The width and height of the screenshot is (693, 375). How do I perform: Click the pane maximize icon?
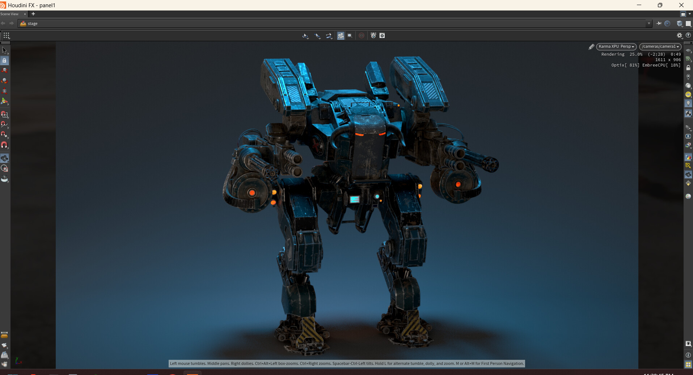pyautogui.click(x=683, y=14)
